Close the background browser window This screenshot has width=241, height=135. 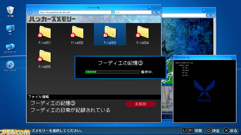(x=213, y=10)
